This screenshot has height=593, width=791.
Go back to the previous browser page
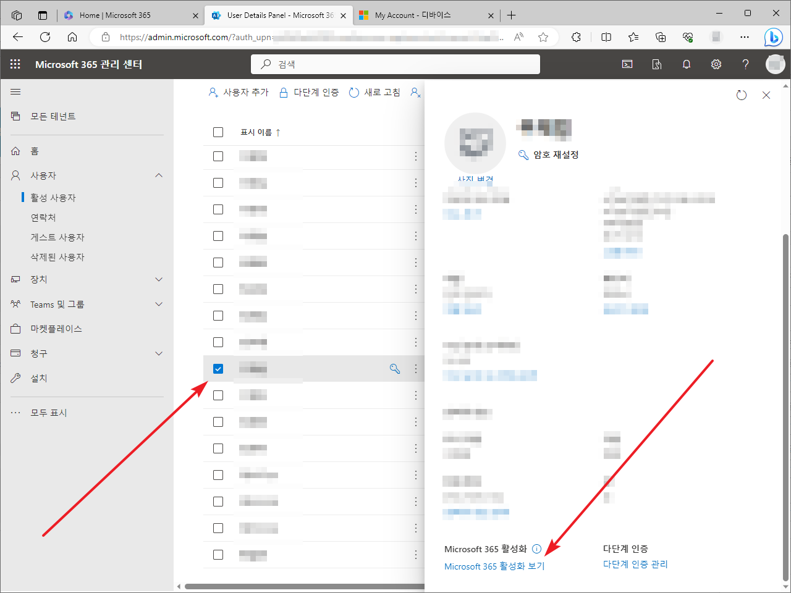pos(18,37)
